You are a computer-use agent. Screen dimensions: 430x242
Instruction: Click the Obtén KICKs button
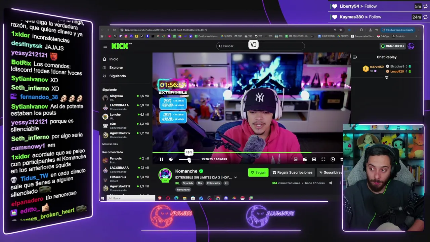click(x=392, y=46)
